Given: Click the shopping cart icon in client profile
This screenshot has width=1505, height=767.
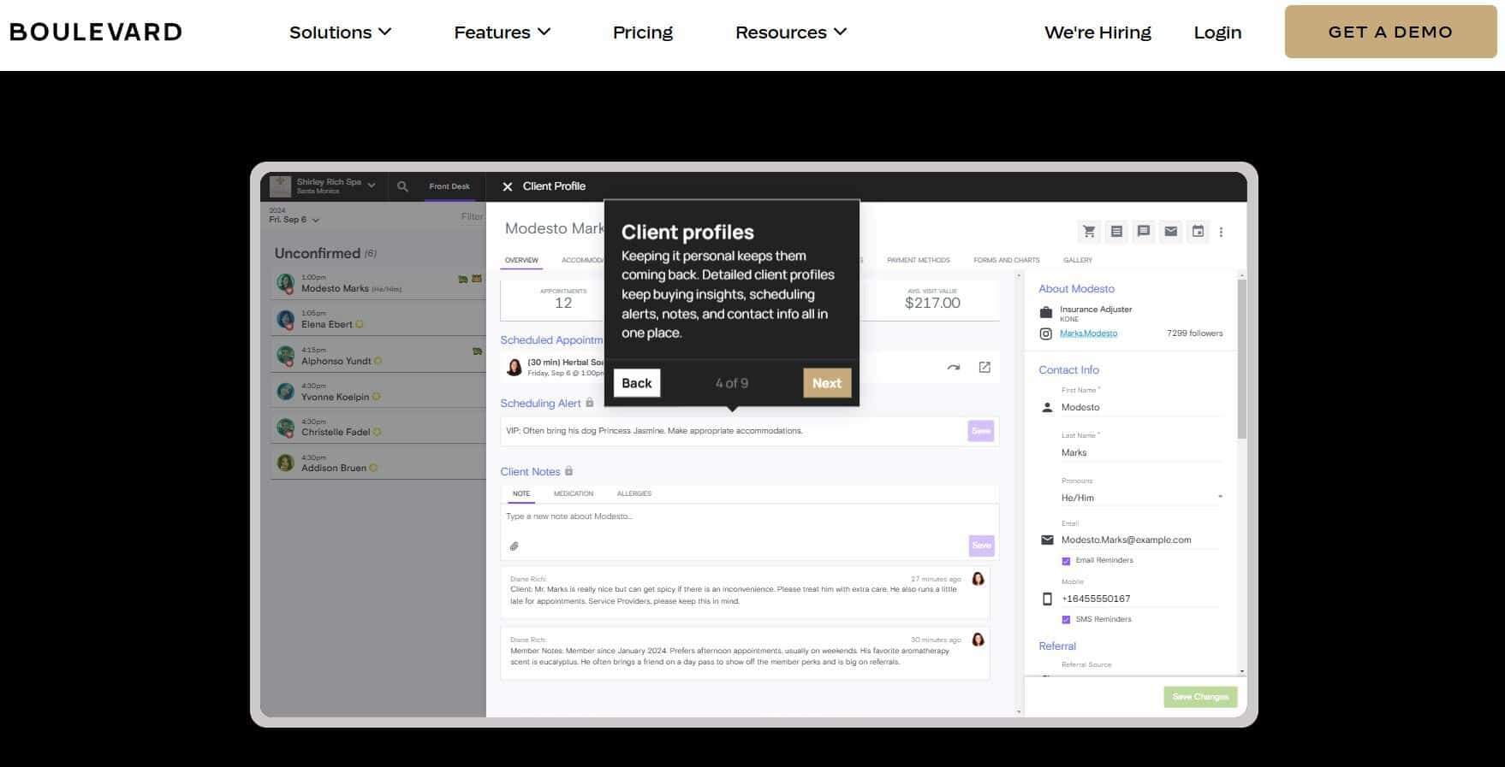Looking at the screenshot, I should 1089,231.
